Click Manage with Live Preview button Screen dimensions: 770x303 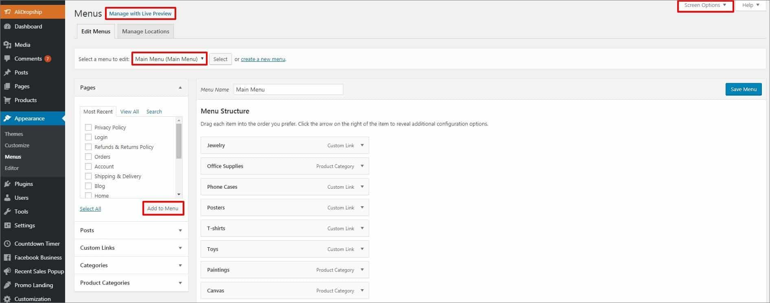[x=140, y=13]
